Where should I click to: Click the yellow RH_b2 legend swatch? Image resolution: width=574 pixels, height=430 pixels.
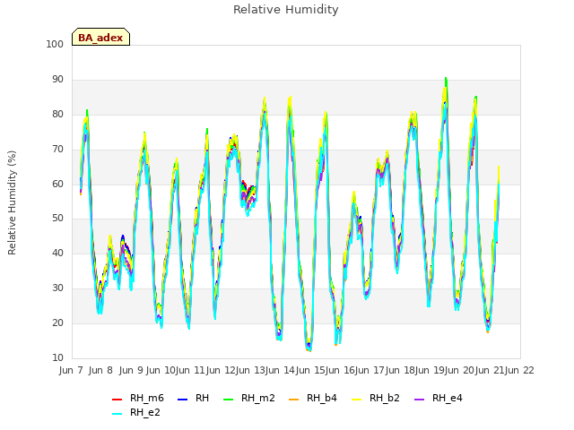356,399
